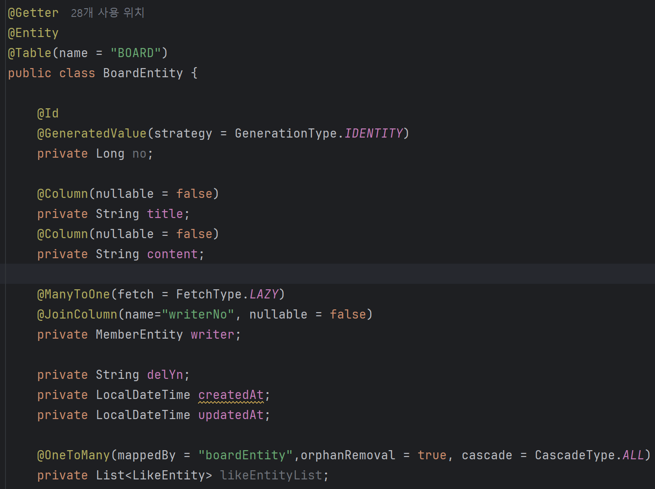Click LocalDateTime type before createdAt
655x489 pixels.
coord(143,395)
